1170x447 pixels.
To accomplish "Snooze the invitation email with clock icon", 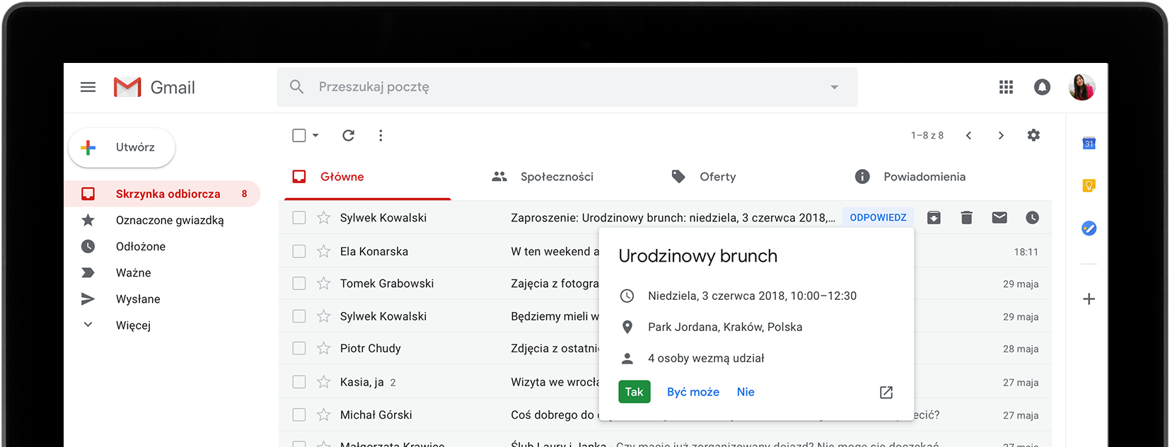I will coord(1032,218).
